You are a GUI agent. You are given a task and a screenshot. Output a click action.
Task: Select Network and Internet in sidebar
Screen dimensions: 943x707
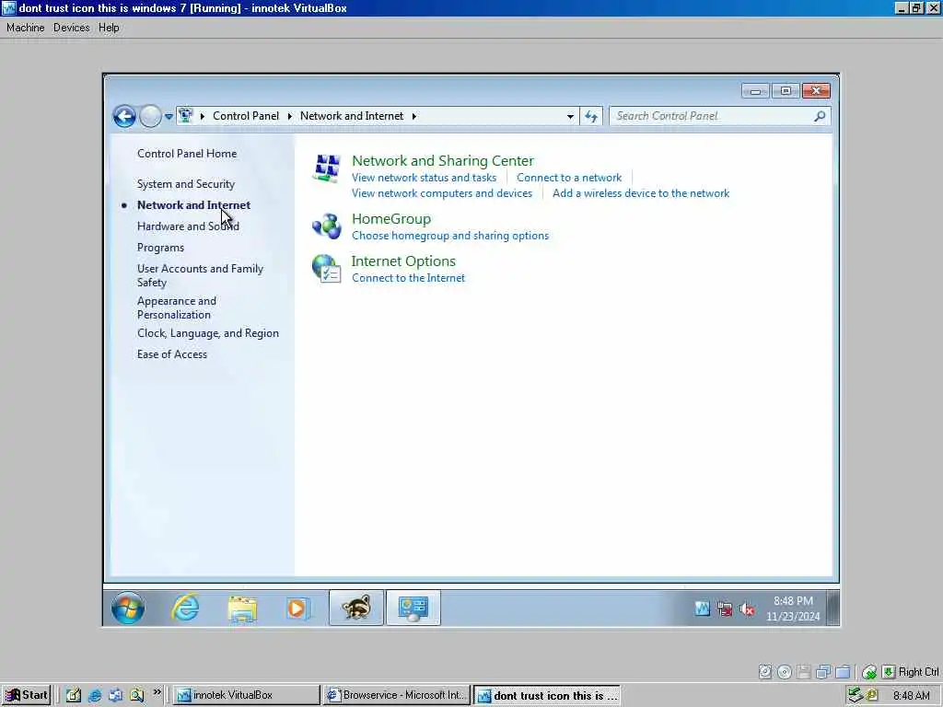pyautogui.click(x=193, y=205)
